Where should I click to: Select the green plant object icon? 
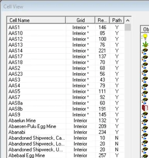pos(145,44)
